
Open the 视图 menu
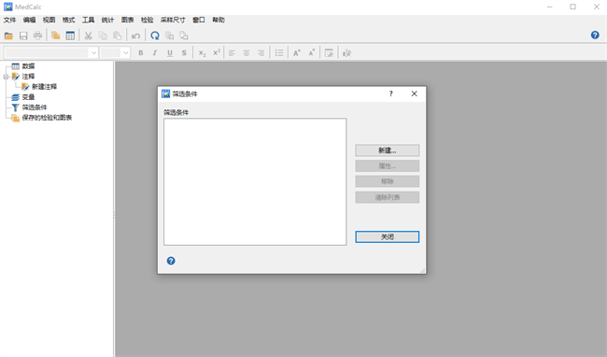click(x=49, y=20)
